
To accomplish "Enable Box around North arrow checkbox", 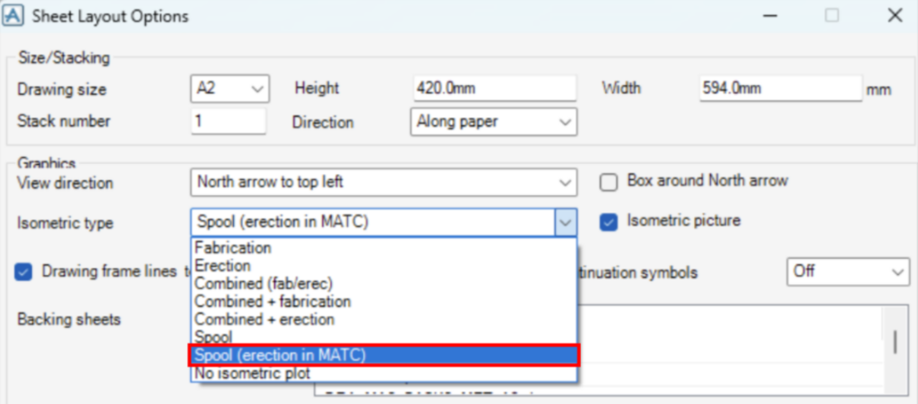I will [x=610, y=182].
